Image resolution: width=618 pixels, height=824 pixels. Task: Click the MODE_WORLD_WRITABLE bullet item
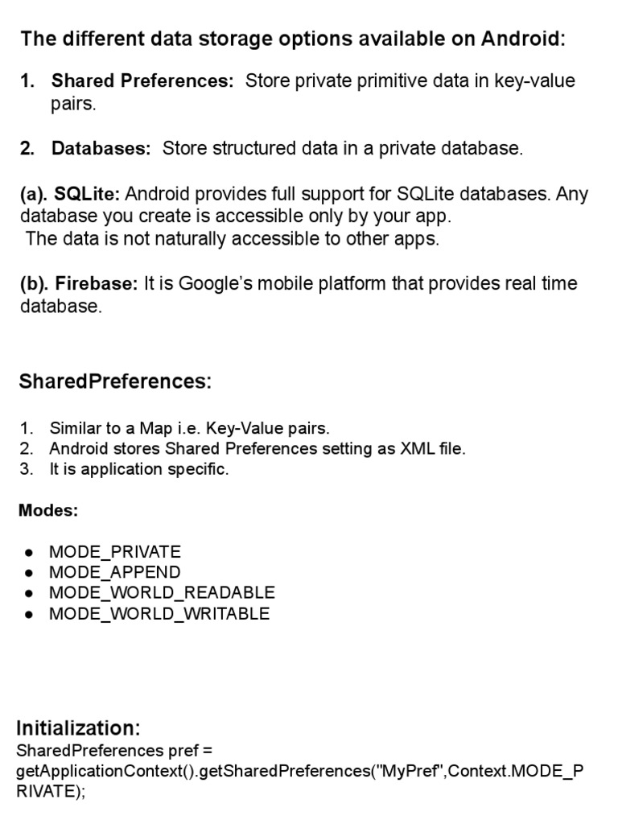159,614
